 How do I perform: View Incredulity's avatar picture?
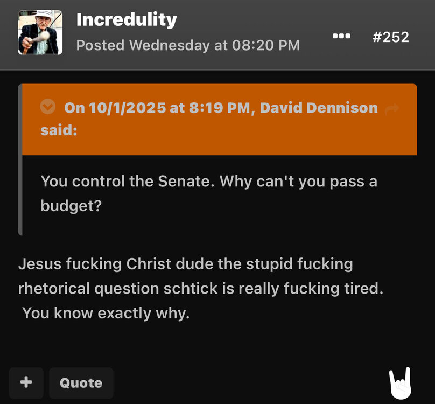click(x=40, y=32)
